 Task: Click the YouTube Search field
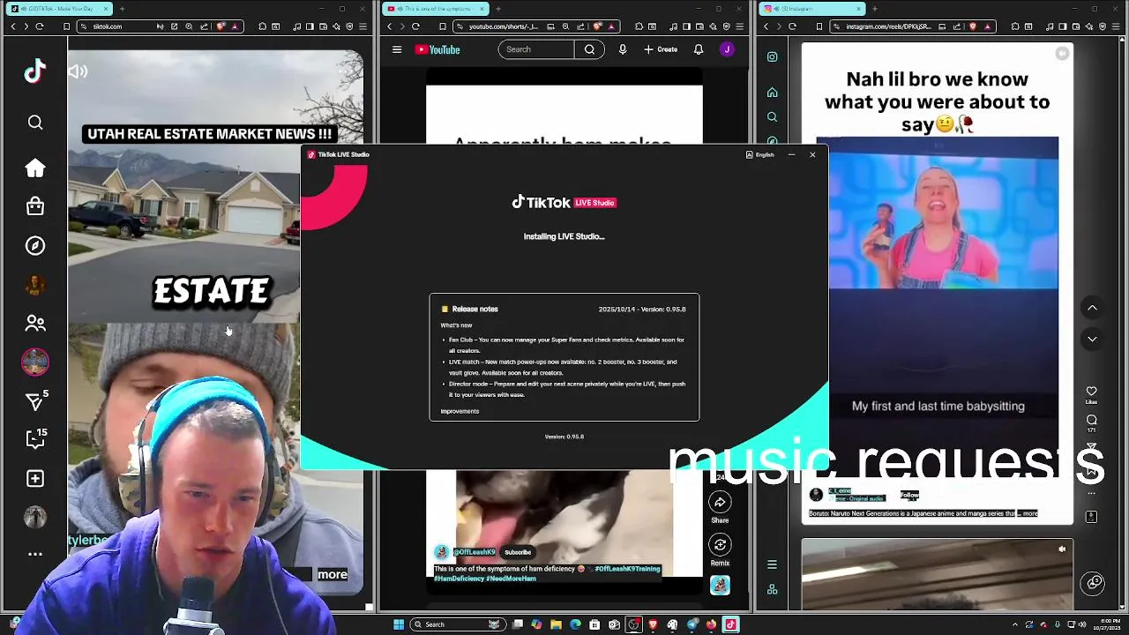[x=536, y=49]
